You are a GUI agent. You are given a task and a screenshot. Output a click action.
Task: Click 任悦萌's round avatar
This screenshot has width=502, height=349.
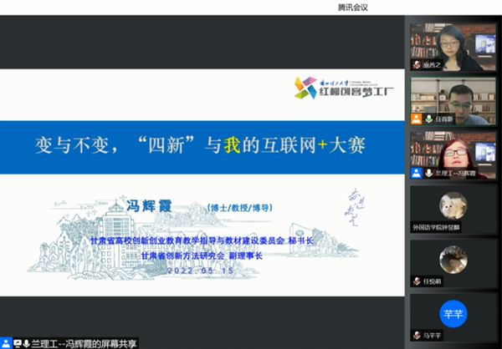[453, 259]
